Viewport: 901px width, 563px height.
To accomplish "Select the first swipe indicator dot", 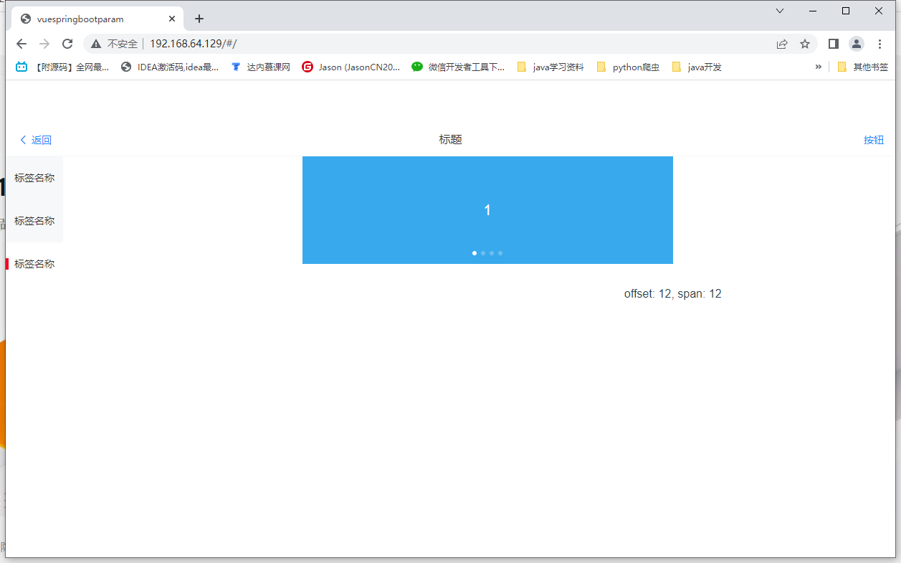I will [475, 253].
